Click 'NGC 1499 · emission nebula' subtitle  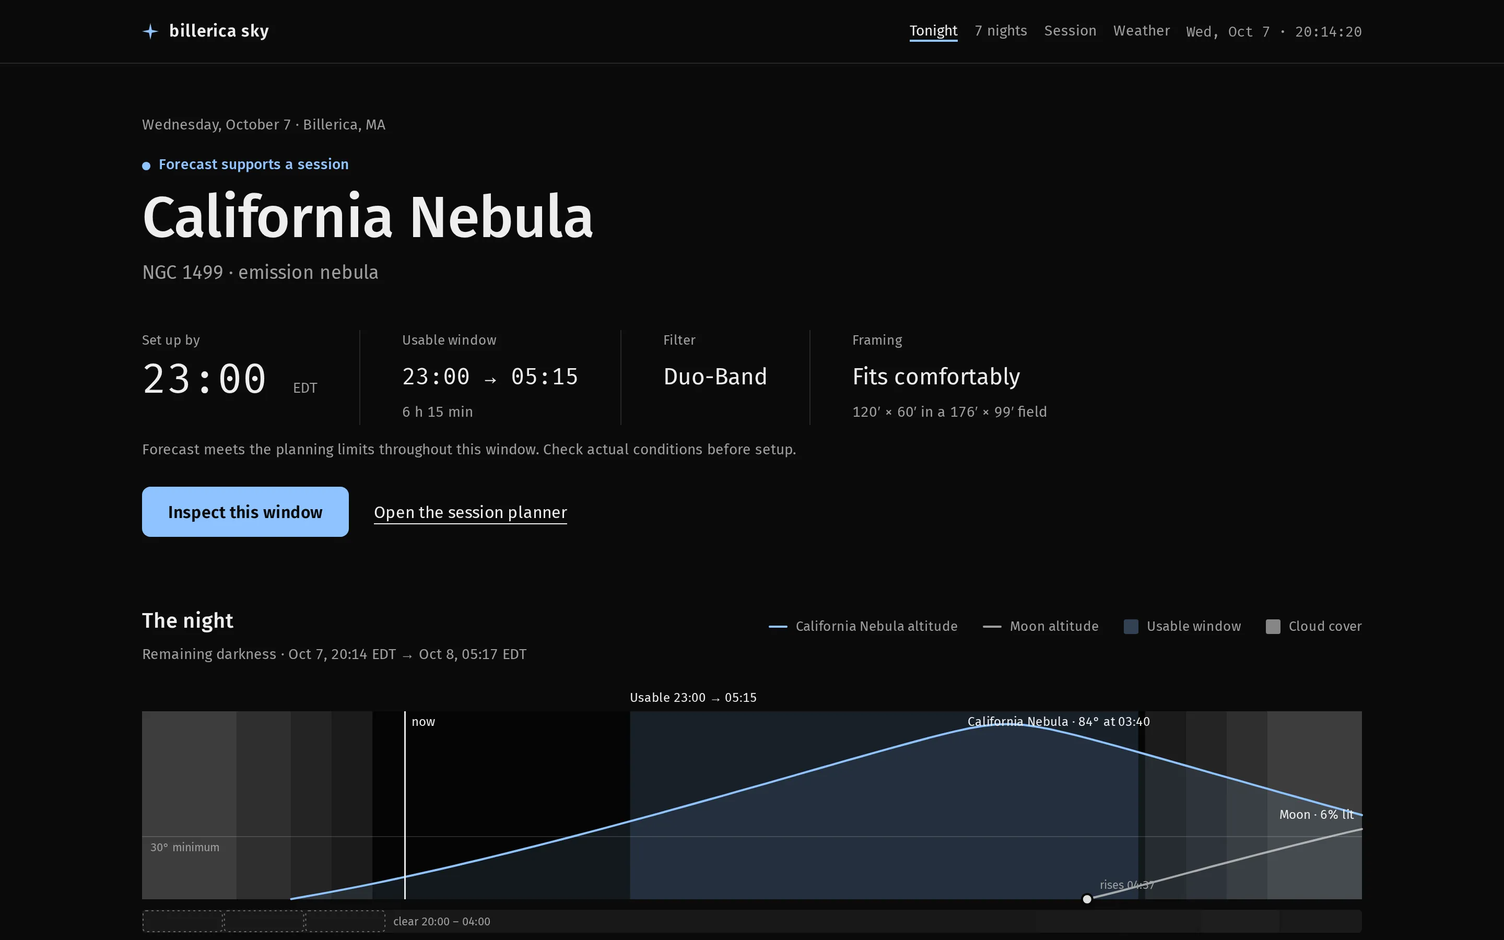pyautogui.click(x=260, y=272)
